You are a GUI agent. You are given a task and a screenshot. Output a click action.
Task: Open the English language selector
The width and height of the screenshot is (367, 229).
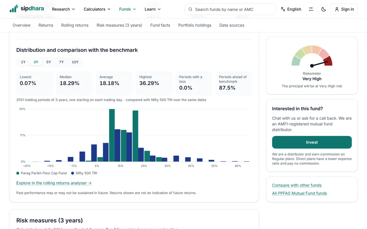pyautogui.click(x=291, y=9)
